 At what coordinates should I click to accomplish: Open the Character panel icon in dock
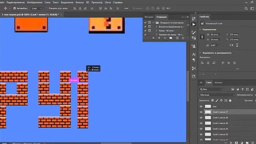[194, 54]
